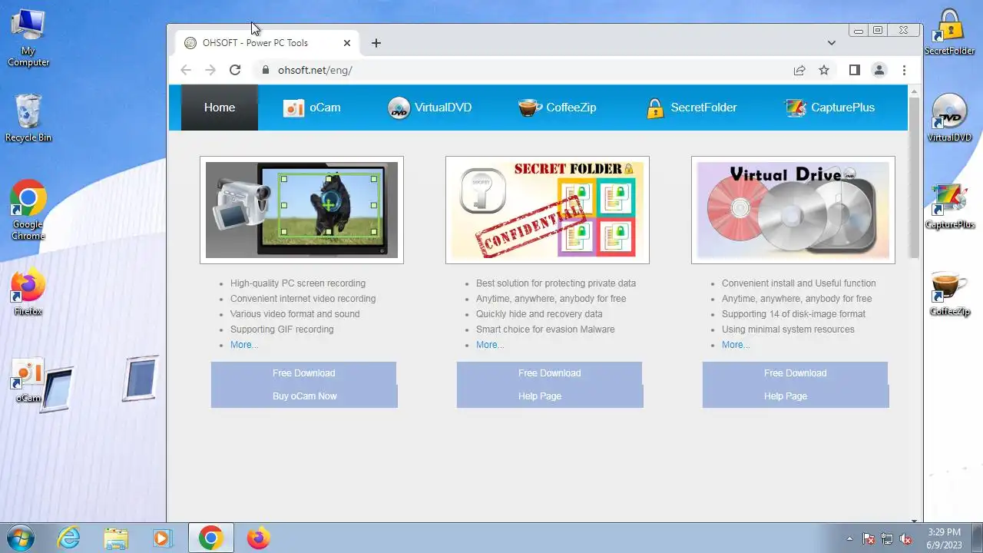Select VirtualDVD desktop shortcut
The width and height of the screenshot is (983, 553).
[950, 118]
